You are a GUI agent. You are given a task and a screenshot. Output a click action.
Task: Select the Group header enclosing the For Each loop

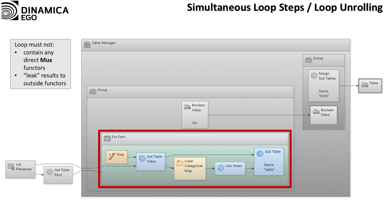tap(190, 92)
